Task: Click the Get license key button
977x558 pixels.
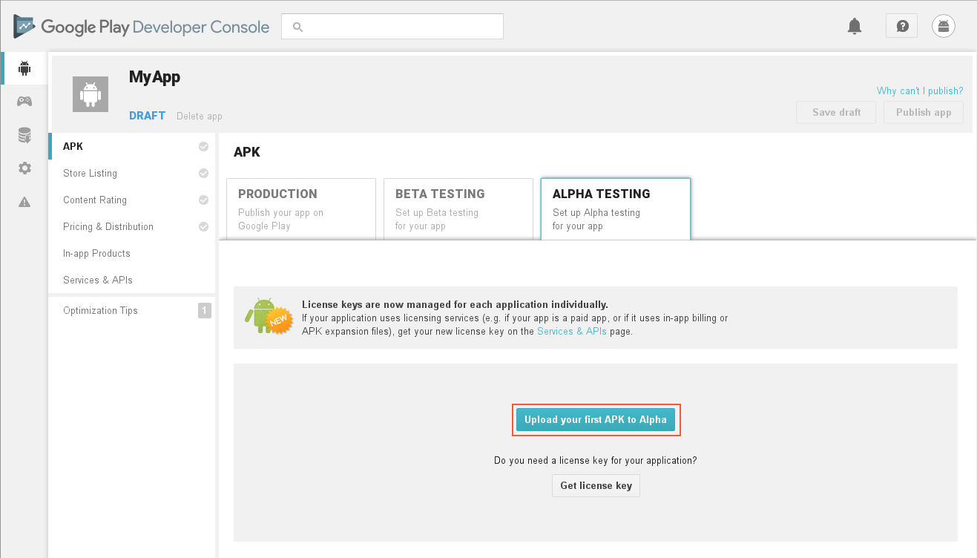Action: 596,486
